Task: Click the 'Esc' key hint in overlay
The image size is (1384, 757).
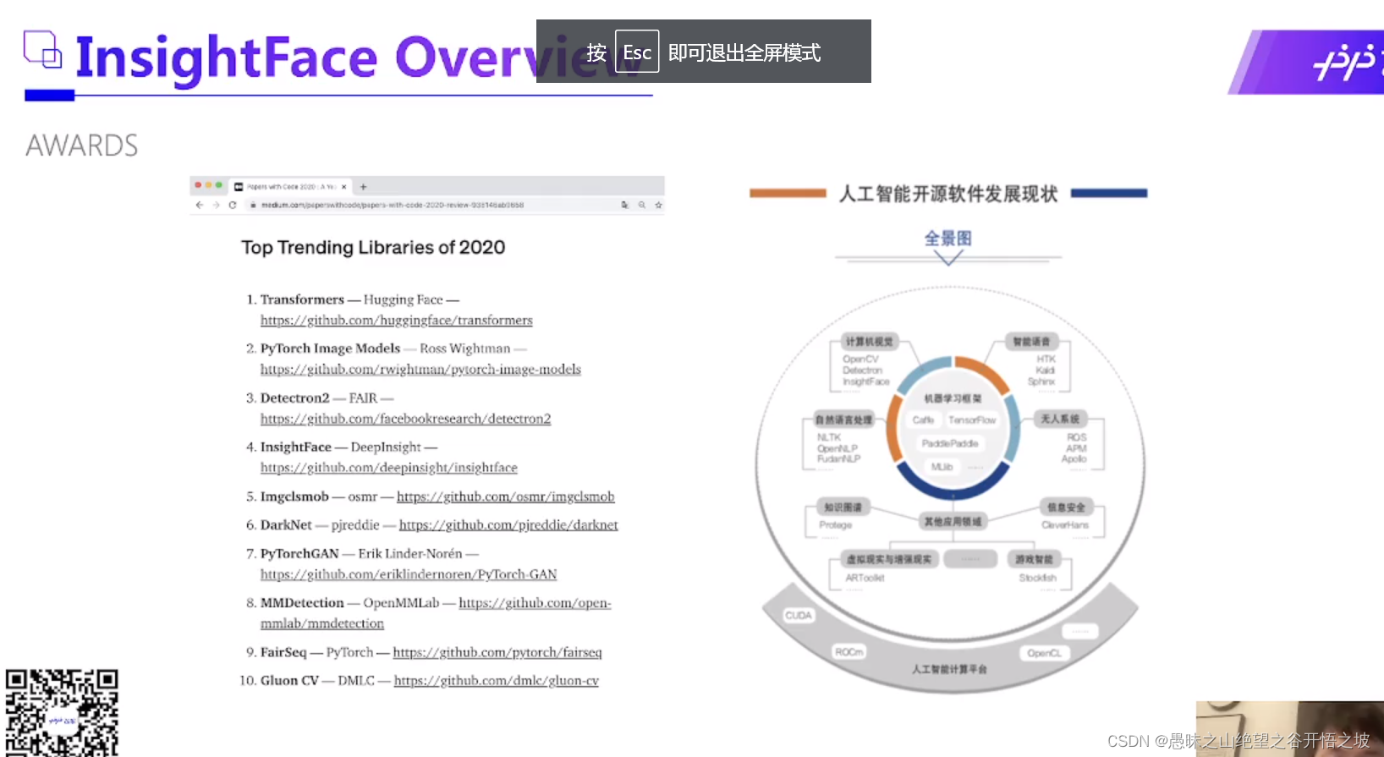Action: point(637,52)
